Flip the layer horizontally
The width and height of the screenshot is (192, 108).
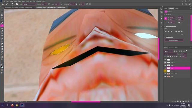click(x=179, y=23)
